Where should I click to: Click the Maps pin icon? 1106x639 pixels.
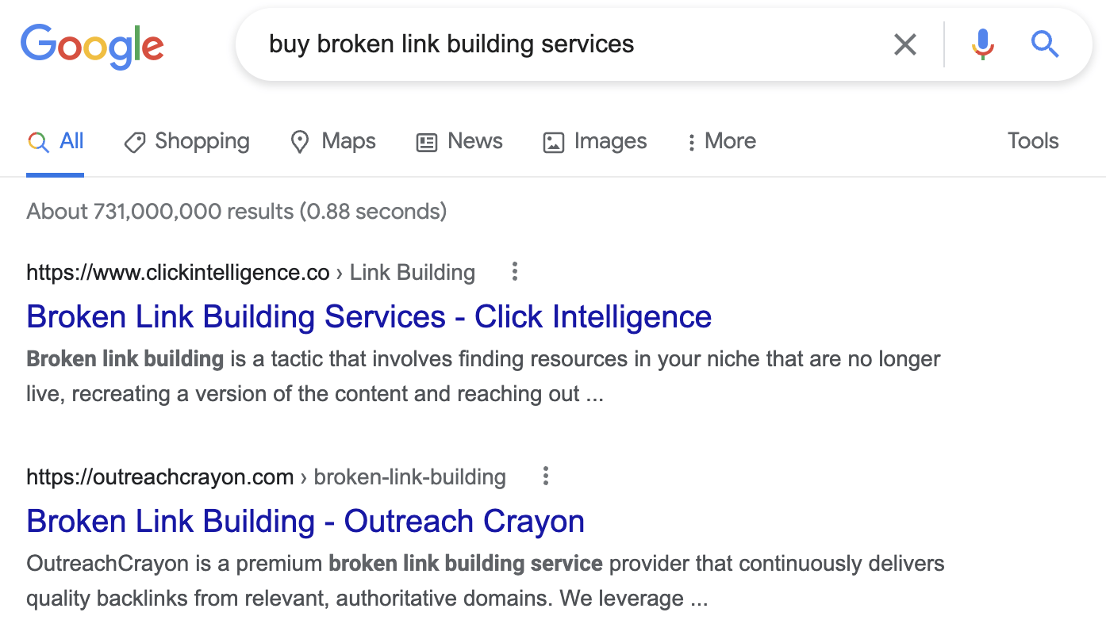click(x=300, y=141)
